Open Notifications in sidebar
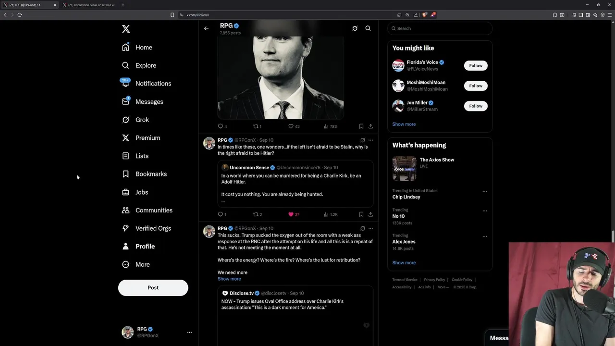This screenshot has height=346, width=615. [x=147, y=84]
